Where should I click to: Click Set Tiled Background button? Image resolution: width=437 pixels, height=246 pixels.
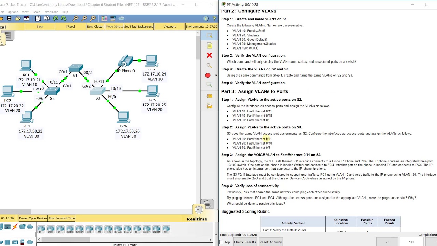point(139,27)
